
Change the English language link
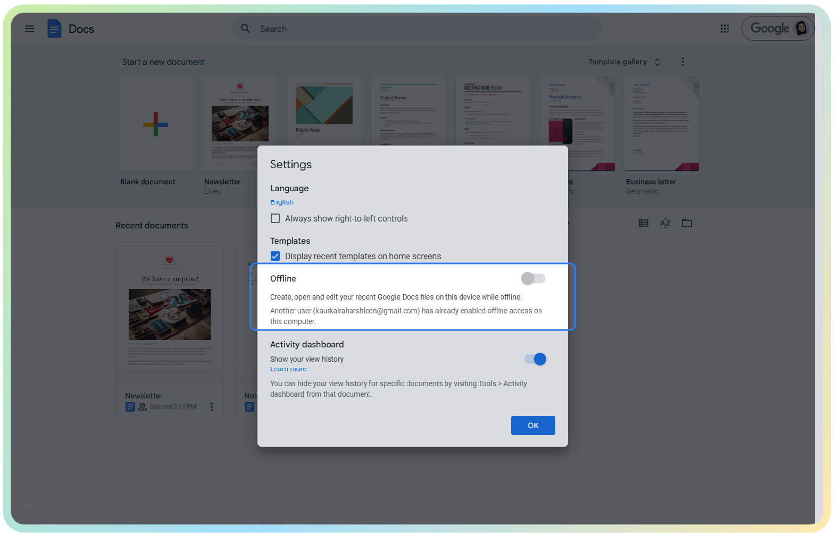coord(282,202)
